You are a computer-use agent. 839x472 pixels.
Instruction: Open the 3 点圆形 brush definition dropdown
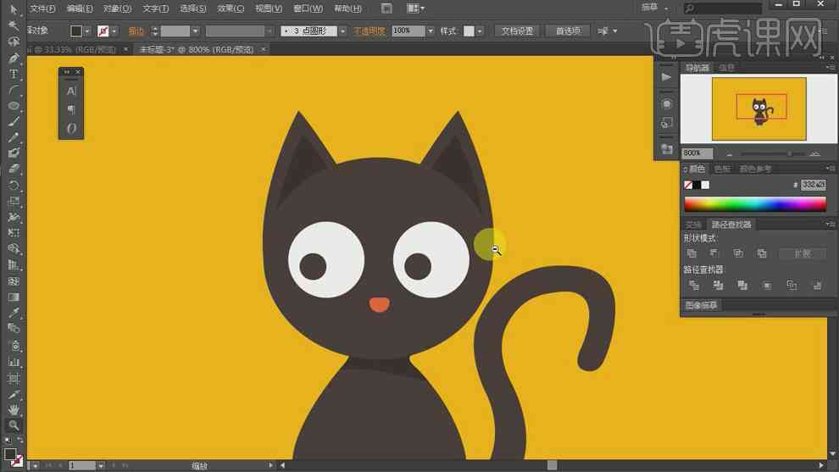342,31
